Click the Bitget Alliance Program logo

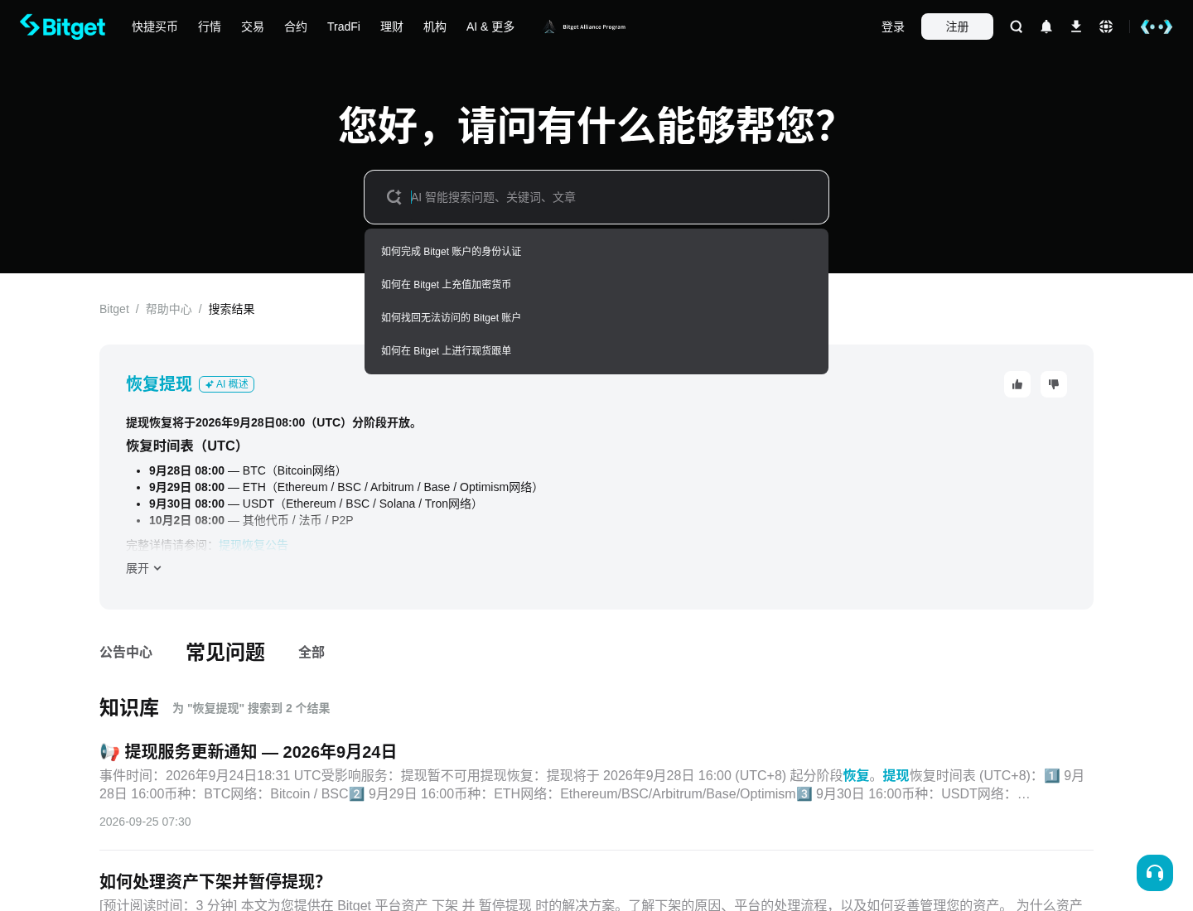pos(585,27)
